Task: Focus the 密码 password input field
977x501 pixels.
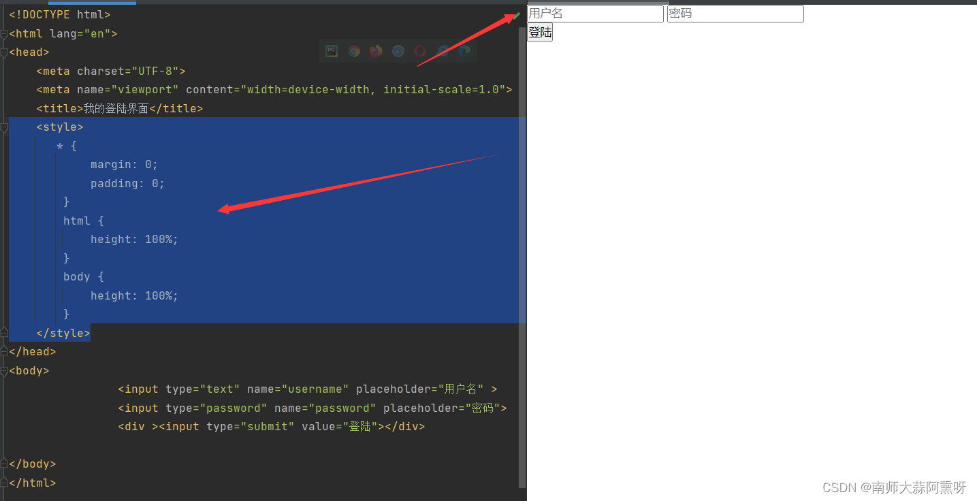Action: 735,14
